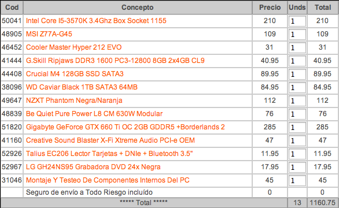Click the Concepto column header
Screen dimensions: 339x208
click(138, 8)
